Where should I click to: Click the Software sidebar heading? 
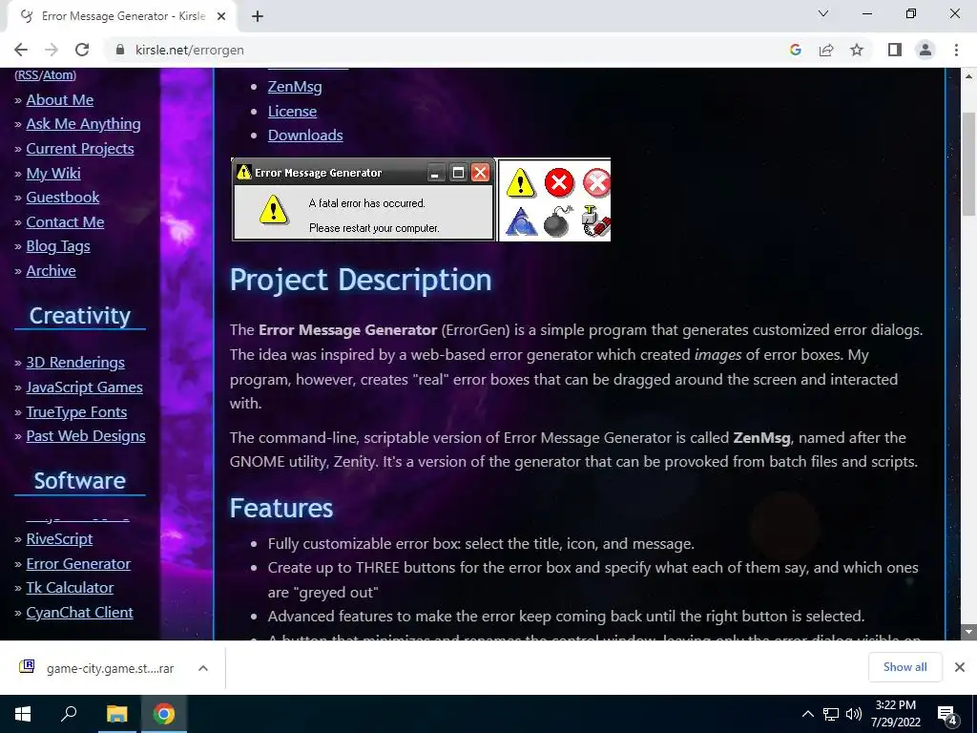(80, 481)
